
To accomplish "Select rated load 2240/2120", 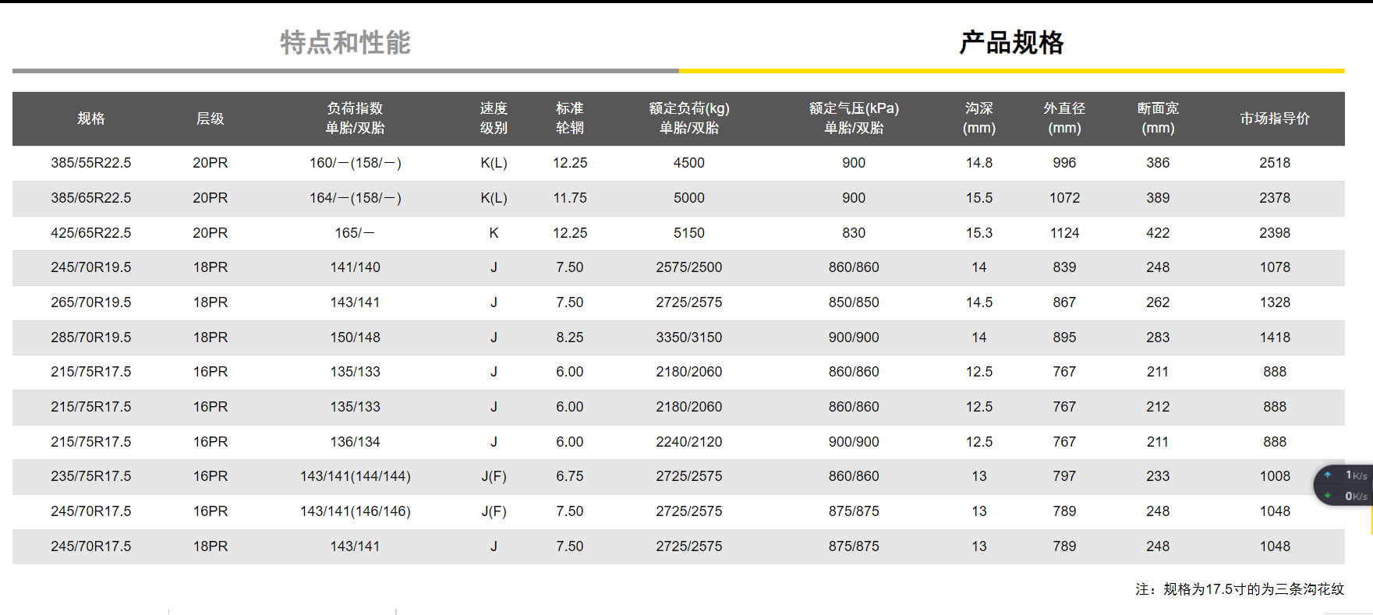I will tap(689, 442).
